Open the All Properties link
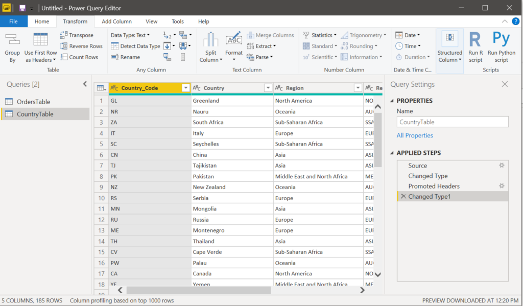This screenshot has width=523, height=306. (415, 135)
